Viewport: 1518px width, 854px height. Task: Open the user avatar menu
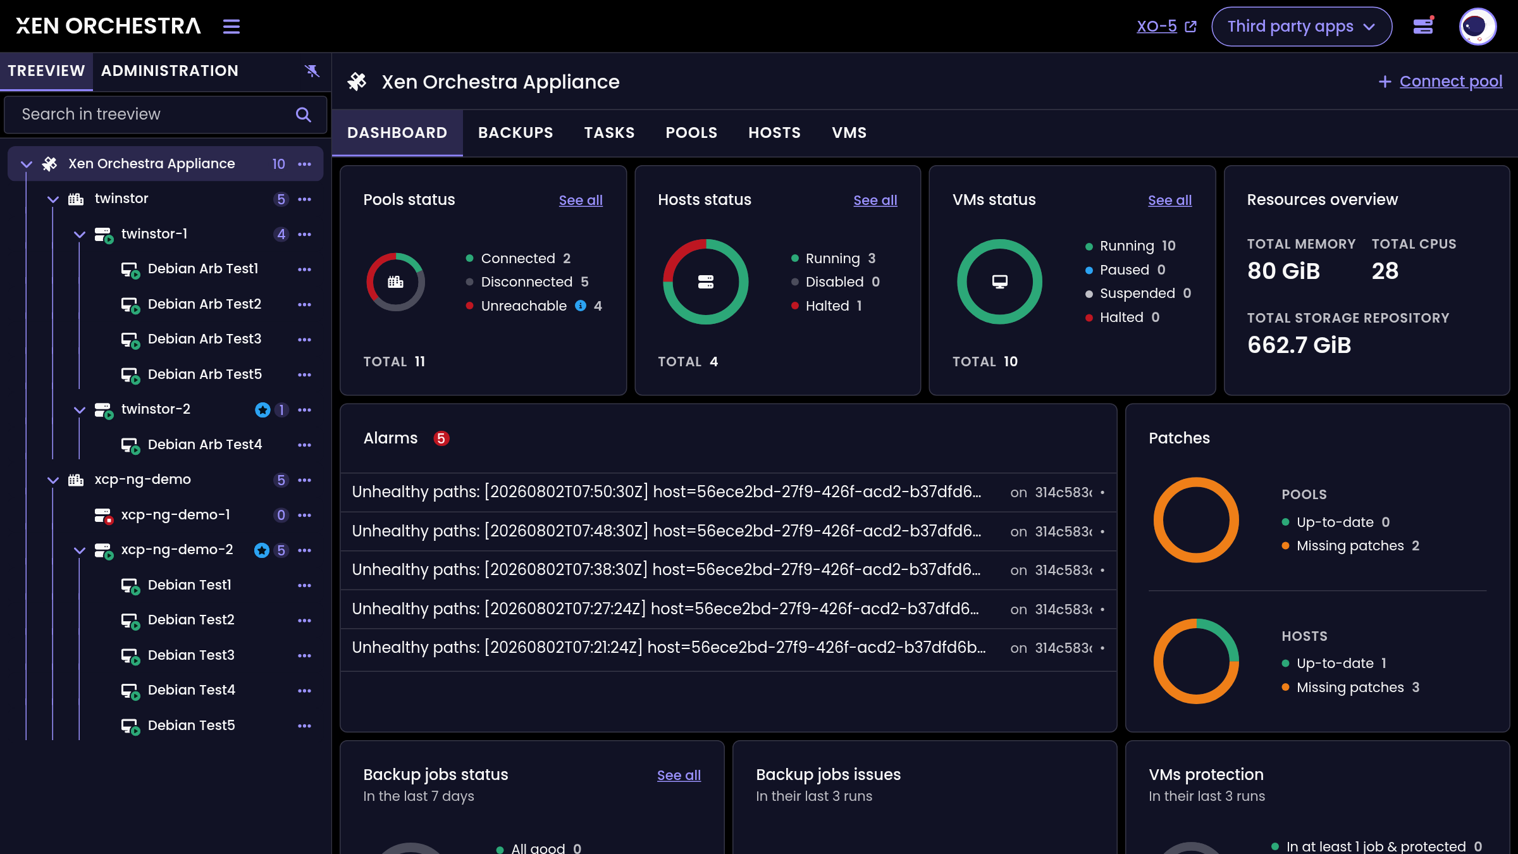(x=1478, y=26)
